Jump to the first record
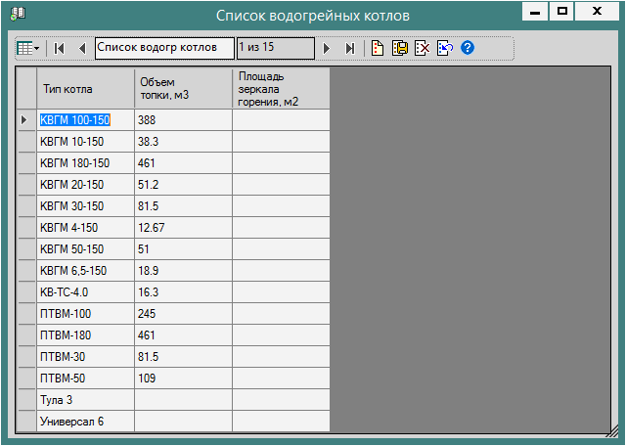The image size is (626, 446). pyautogui.click(x=59, y=48)
